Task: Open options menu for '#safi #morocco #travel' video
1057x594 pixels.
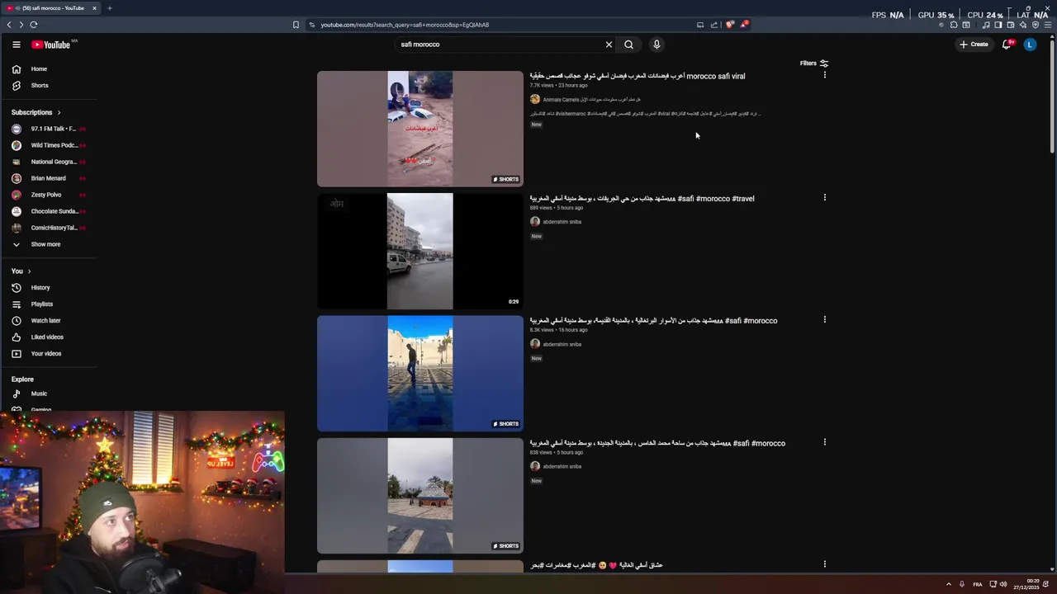Action: point(824,197)
